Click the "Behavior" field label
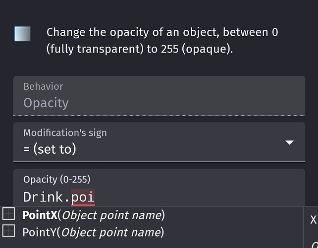 click(x=43, y=86)
